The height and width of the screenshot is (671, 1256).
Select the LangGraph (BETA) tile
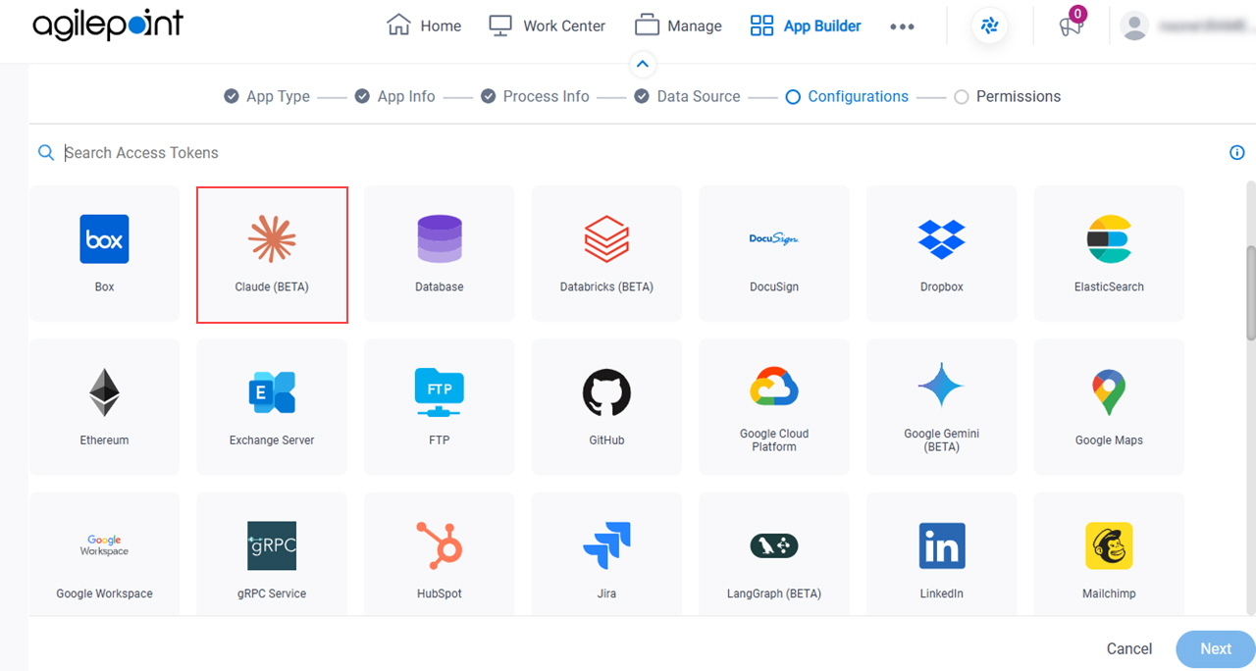[x=774, y=554]
